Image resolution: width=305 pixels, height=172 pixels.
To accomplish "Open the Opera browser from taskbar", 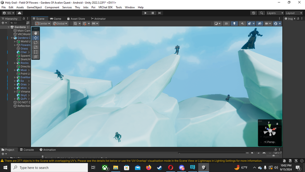I will point(171,167).
